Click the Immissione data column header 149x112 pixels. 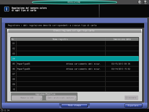coord(122,39)
